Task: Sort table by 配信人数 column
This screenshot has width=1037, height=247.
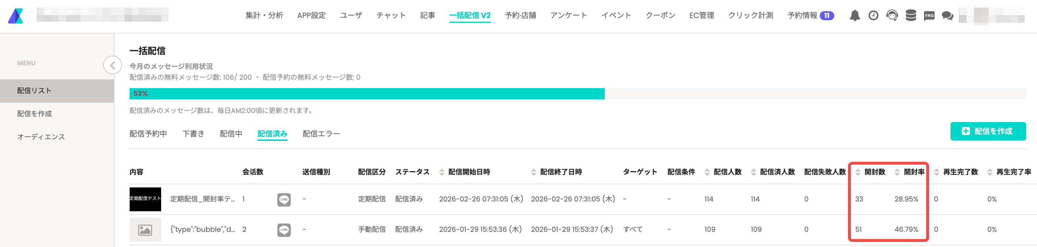Action: (707, 172)
